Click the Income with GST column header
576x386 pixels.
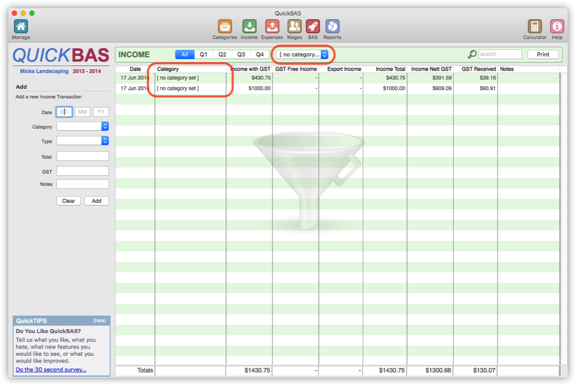pos(250,69)
